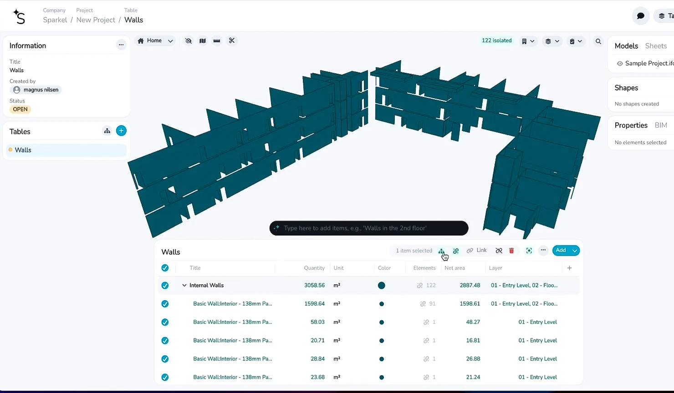Click the Link button in table toolbar

(x=477, y=251)
